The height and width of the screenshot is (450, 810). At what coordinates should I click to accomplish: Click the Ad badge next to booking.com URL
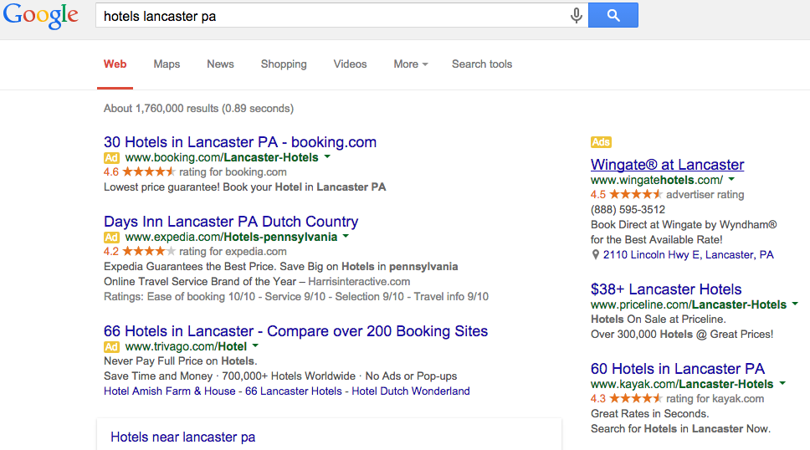click(111, 157)
